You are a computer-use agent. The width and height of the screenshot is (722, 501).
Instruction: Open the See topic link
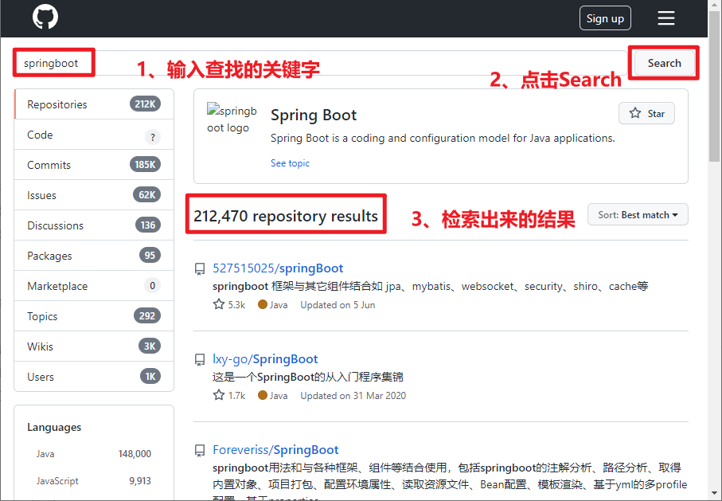pyautogui.click(x=290, y=163)
